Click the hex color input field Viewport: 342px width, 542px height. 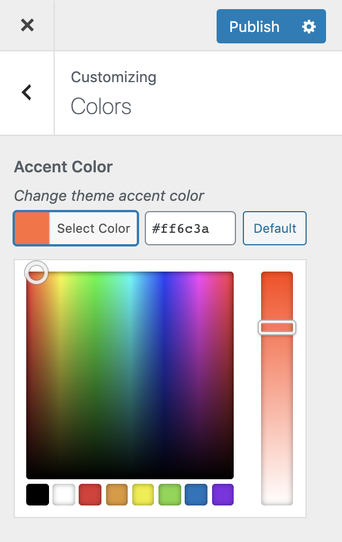pyautogui.click(x=190, y=228)
